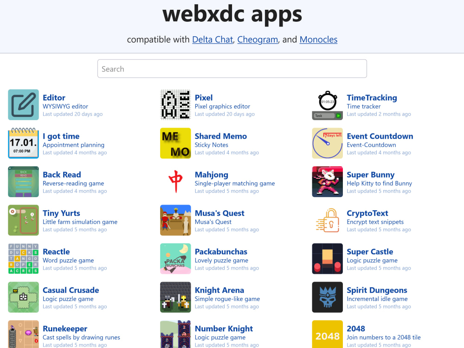Open the Shared Memo yellow icon
The width and height of the screenshot is (464, 348).
click(x=175, y=143)
